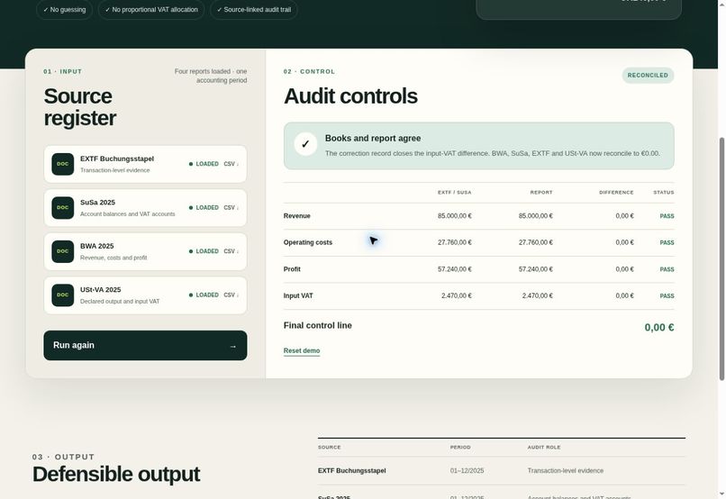726x499 pixels.
Task: Select the LOADED status of SuSa 2025
Action: [x=204, y=208]
